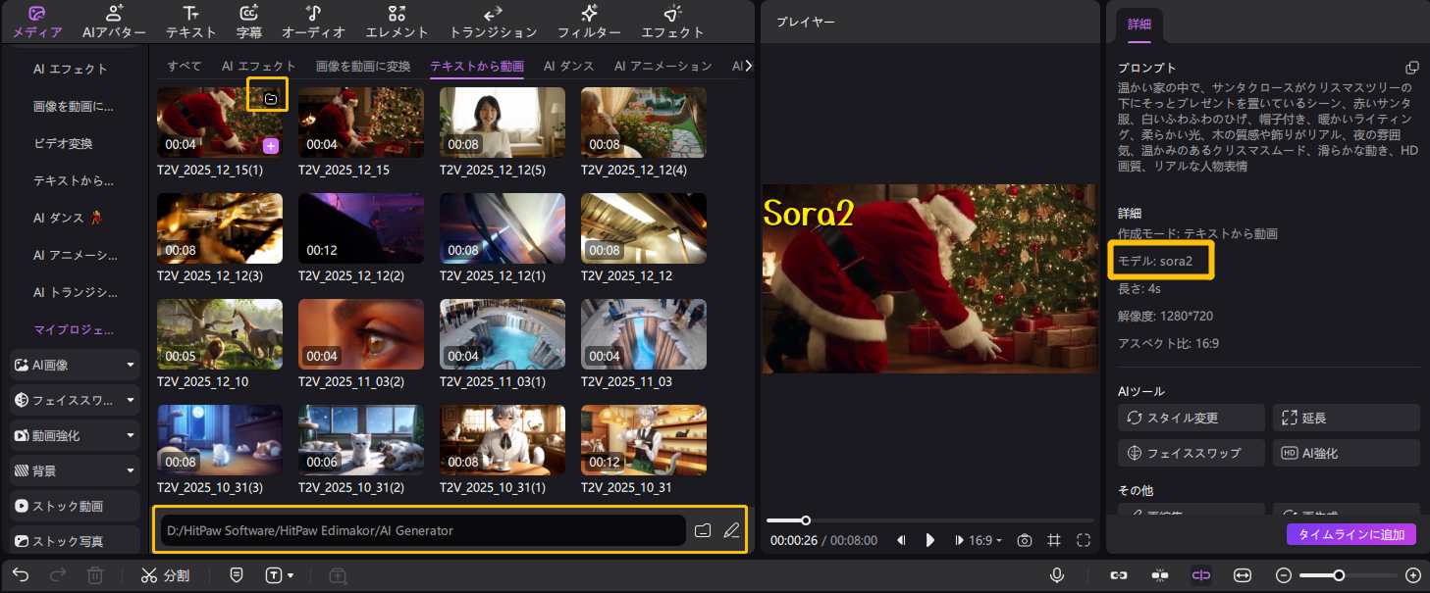Click the タイムラインに追加 button
This screenshot has width=1430, height=593.
[1351, 534]
